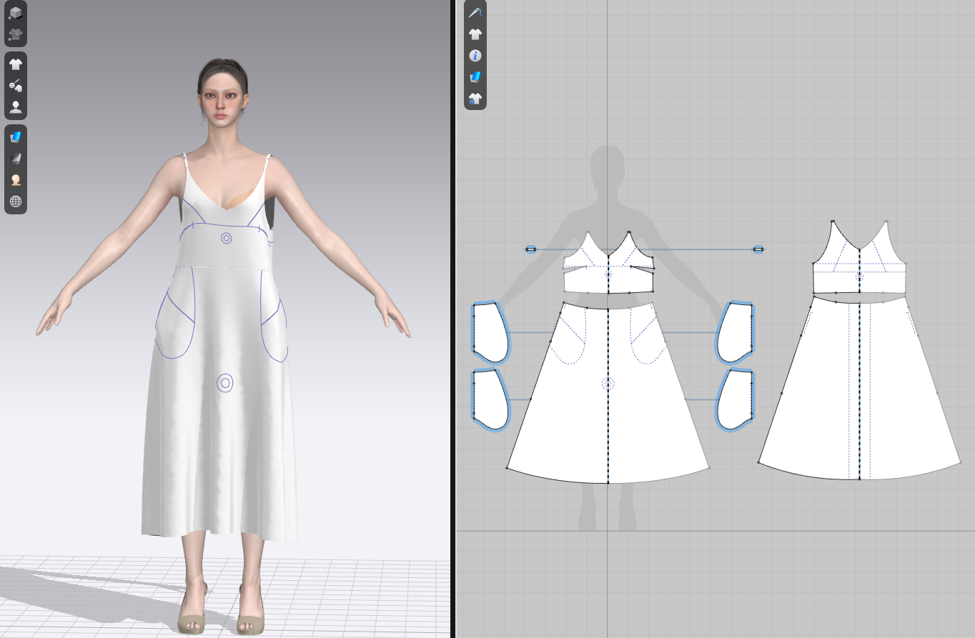The height and width of the screenshot is (638, 975).
Task: Click the sewing needle and thread icon
Action: [x=475, y=12]
